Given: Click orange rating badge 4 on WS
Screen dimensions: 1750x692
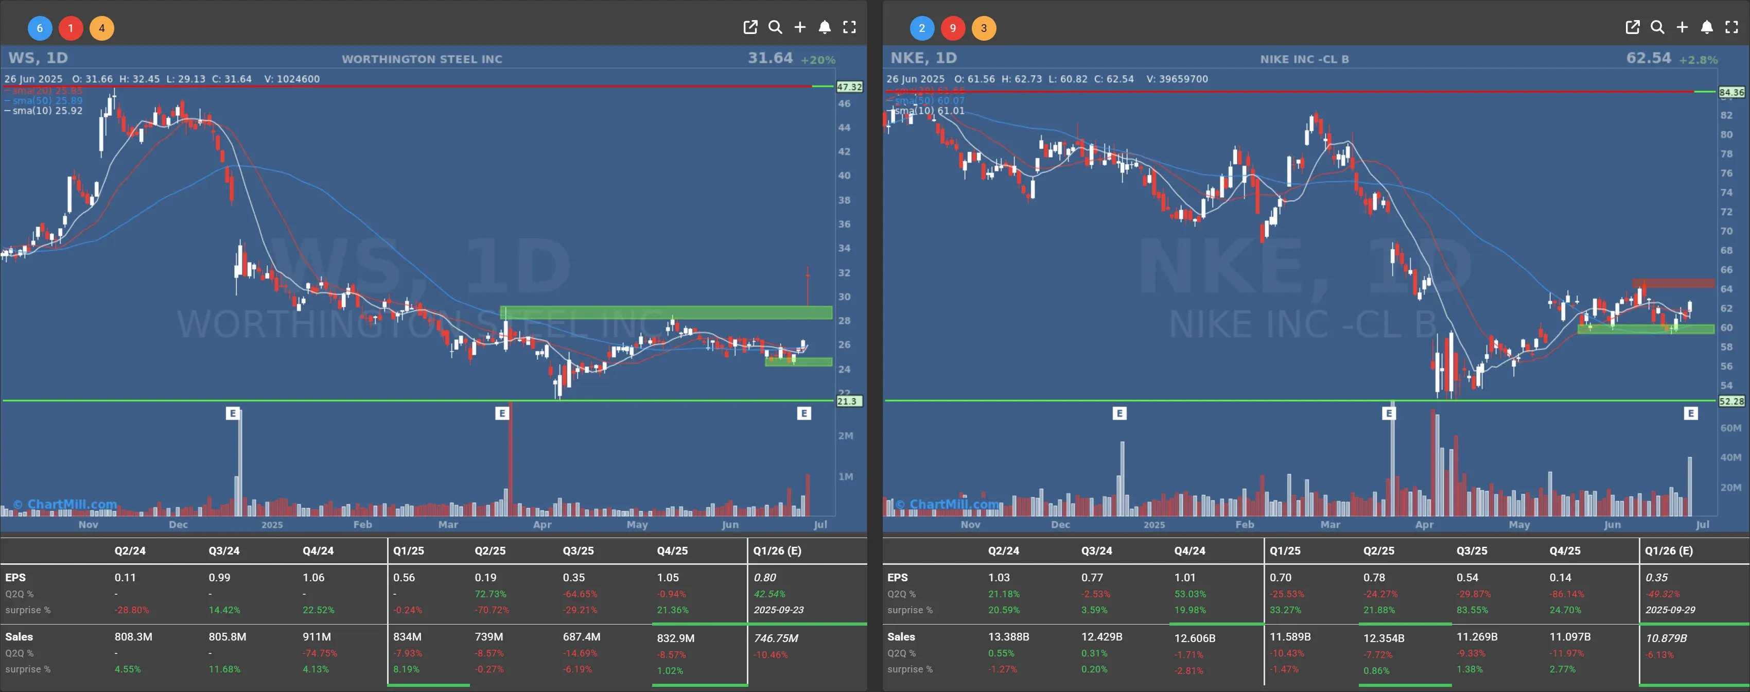Looking at the screenshot, I should pos(102,28).
